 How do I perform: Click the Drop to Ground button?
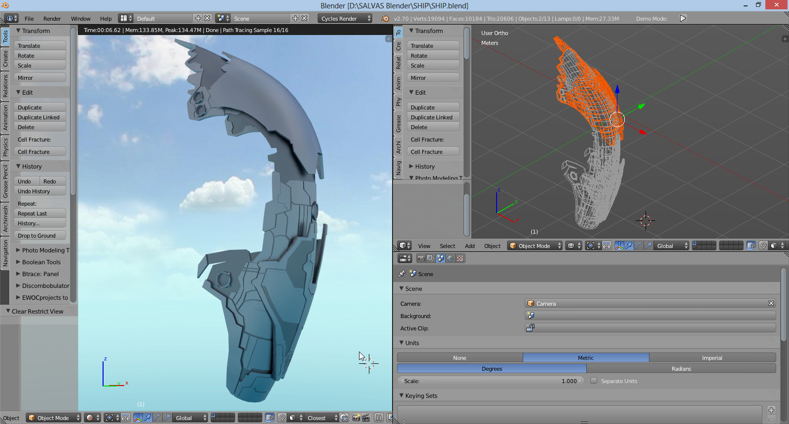pyautogui.click(x=40, y=236)
